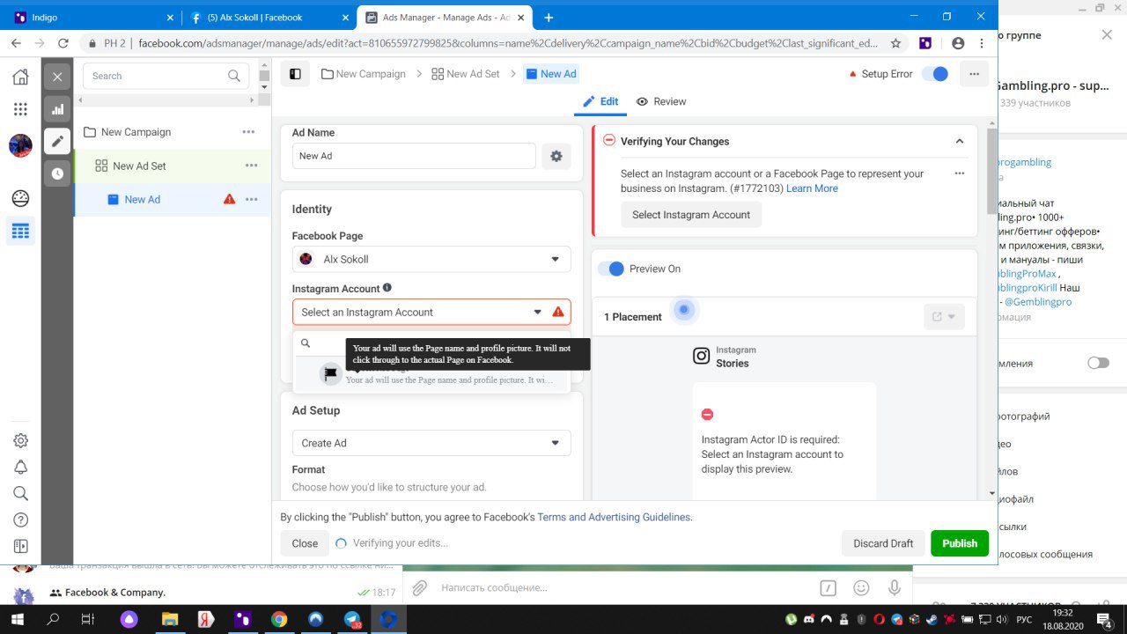The width and height of the screenshot is (1127, 634).
Task: Click the Telegram attach paperclip icon
Action: [x=420, y=587]
